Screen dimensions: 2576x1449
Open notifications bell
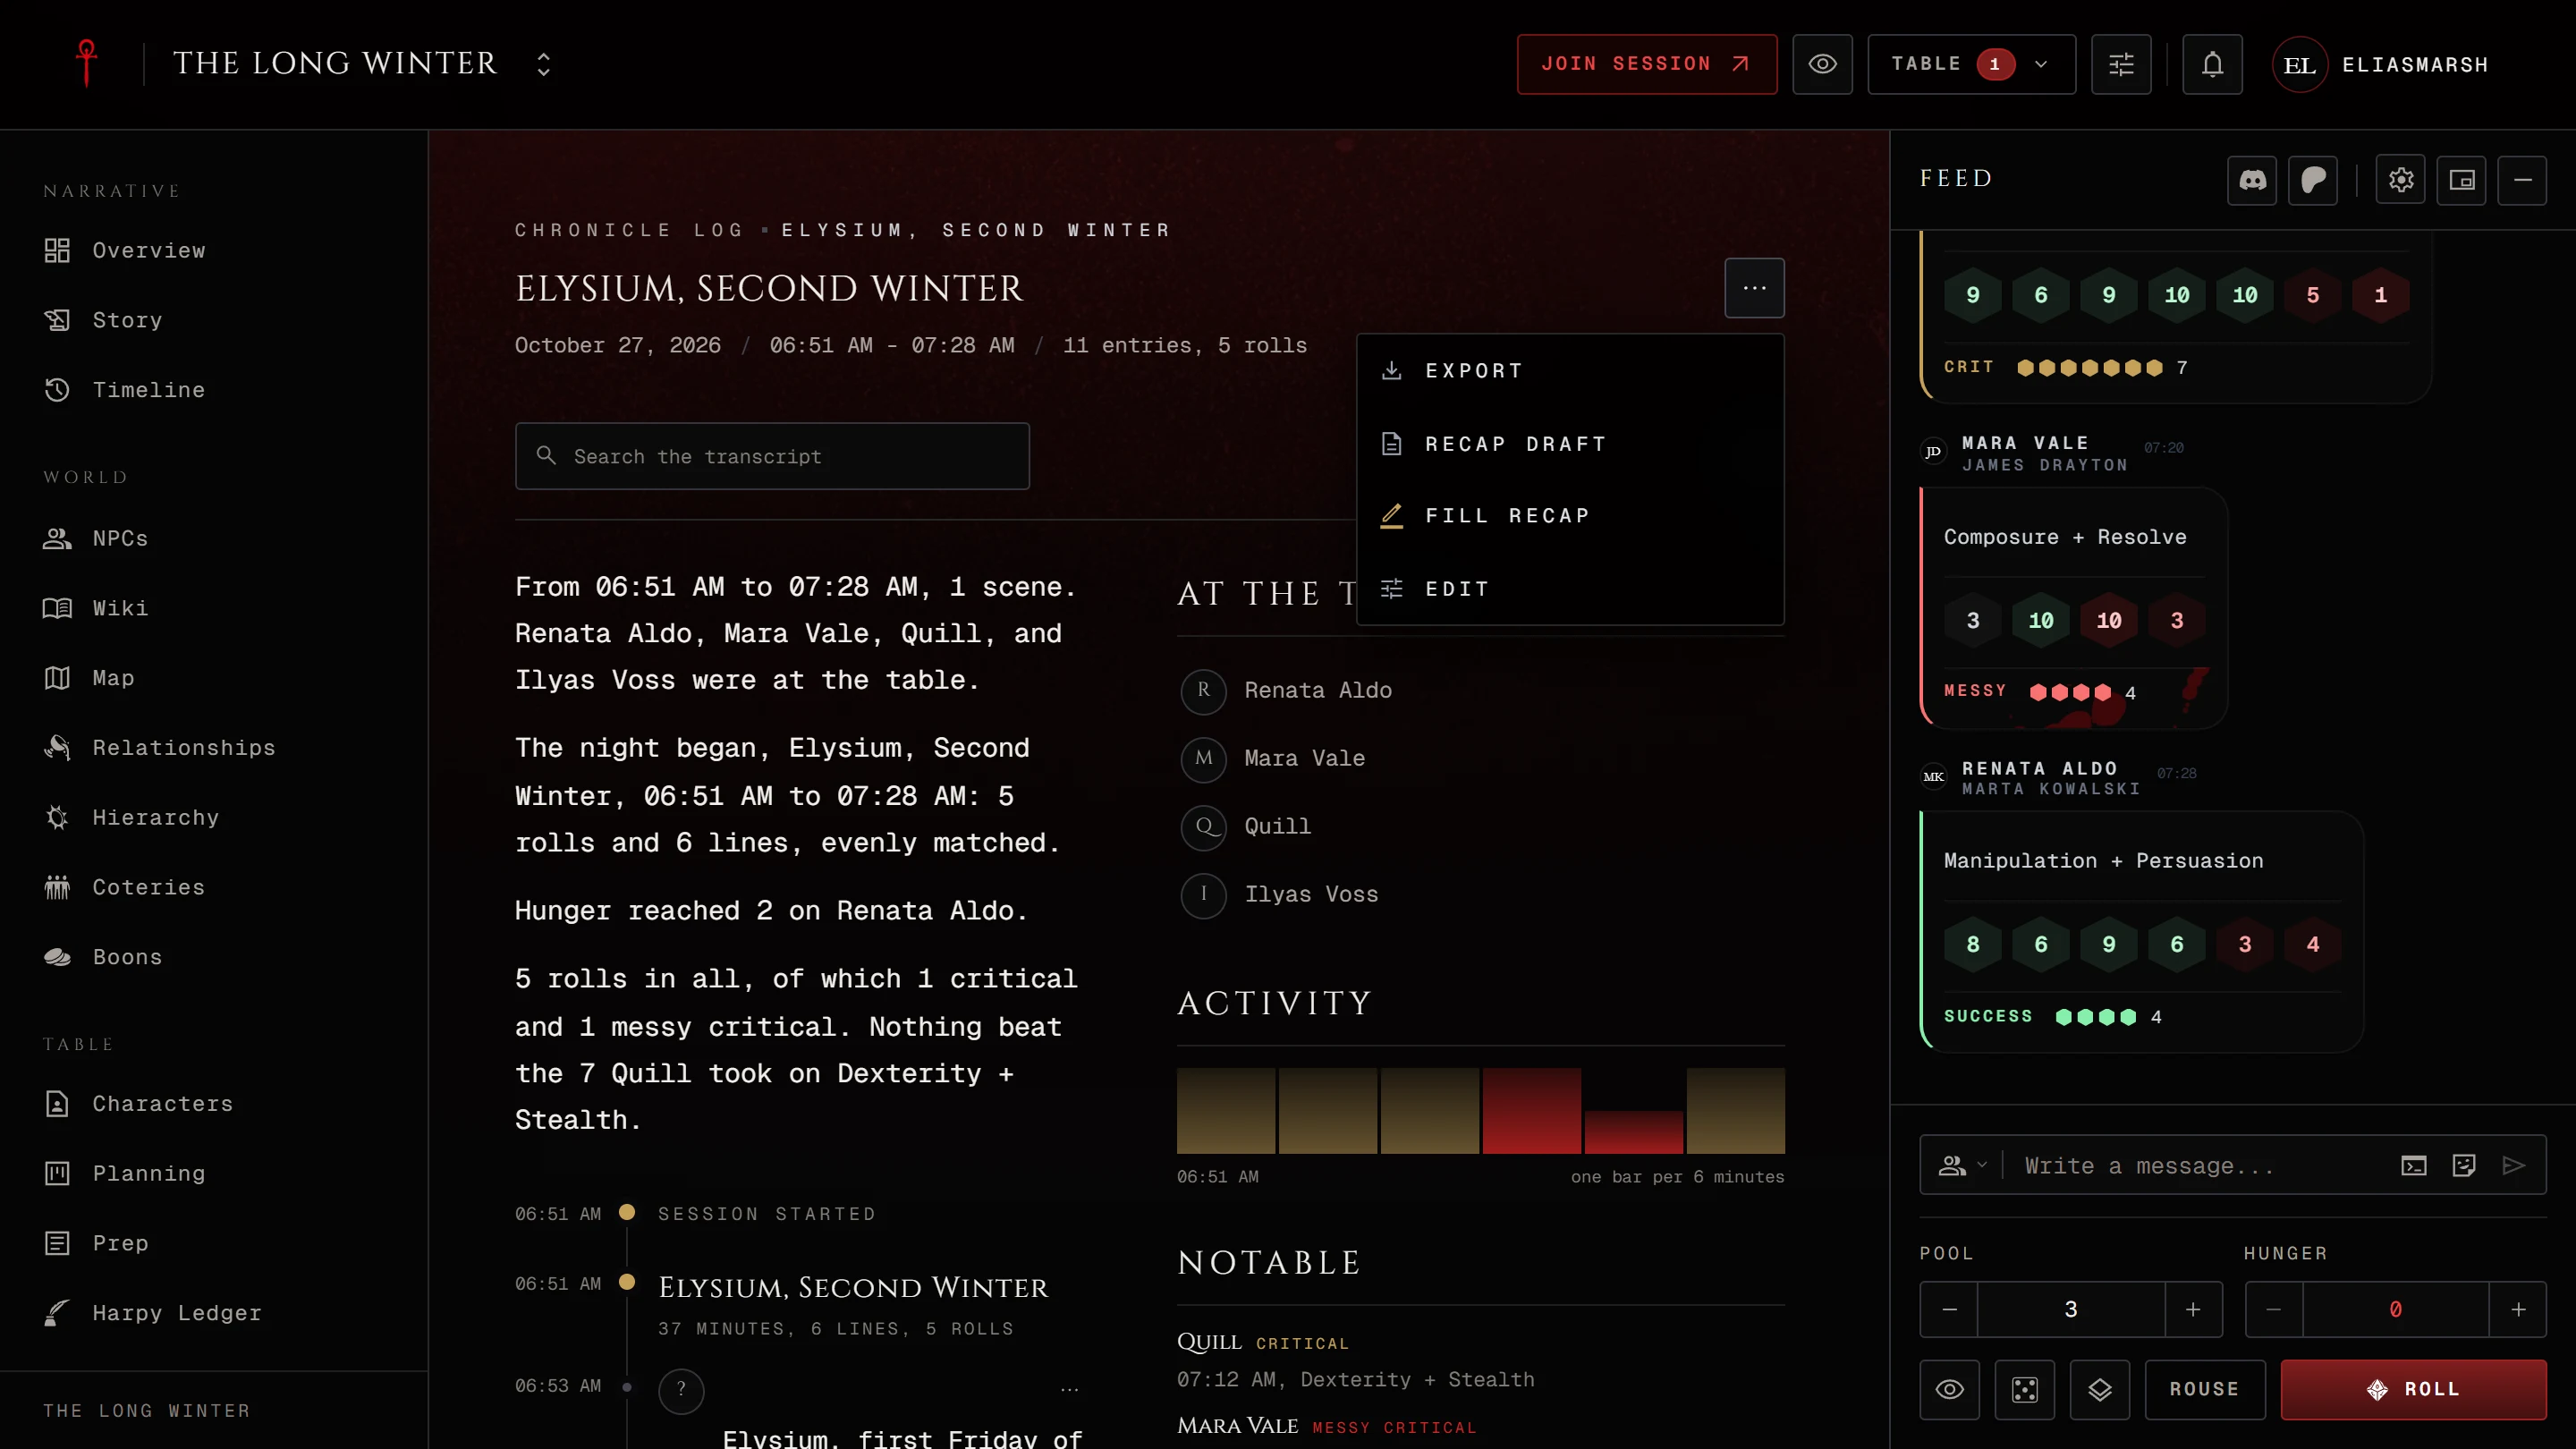pyautogui.click(x=2212, y=64)
